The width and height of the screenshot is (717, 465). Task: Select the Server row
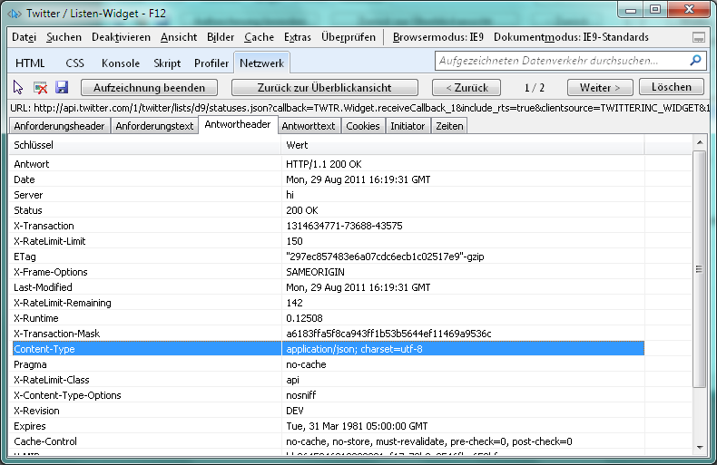point(328,195)
